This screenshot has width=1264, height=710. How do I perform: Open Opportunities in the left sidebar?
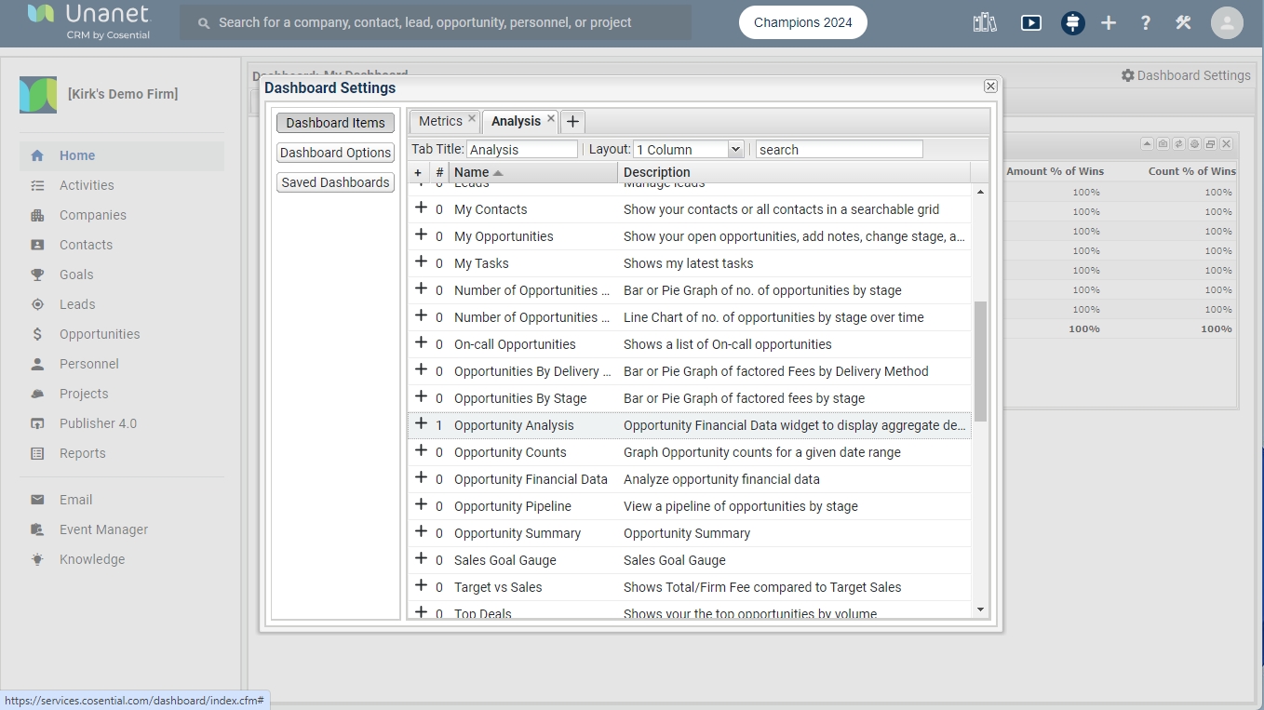100,334
